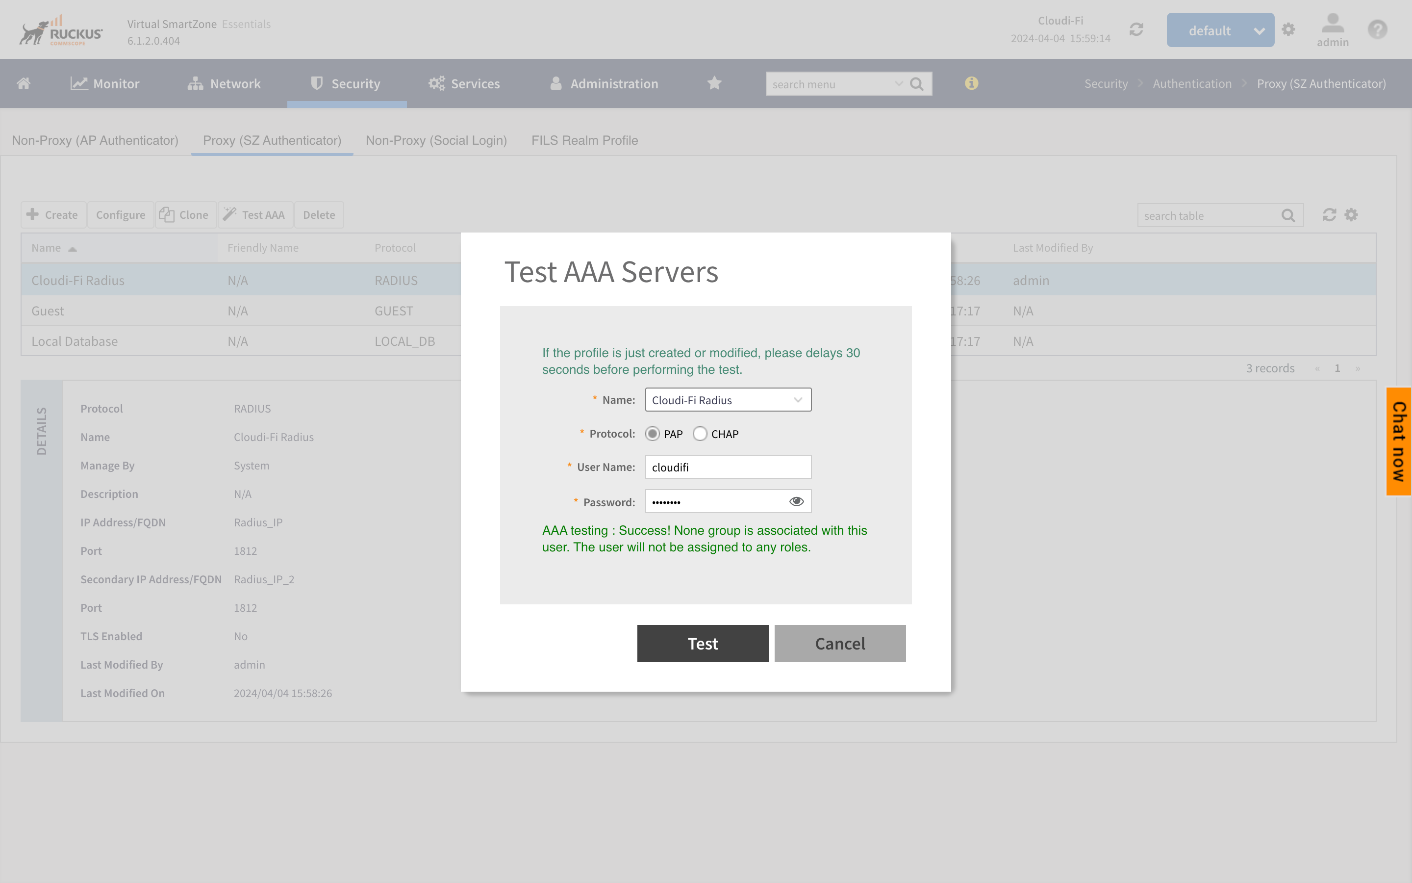Click inside the User Name field
The width and height of the screenshot is (1412, 883).
pyautogui.click(x=727, y=467)
